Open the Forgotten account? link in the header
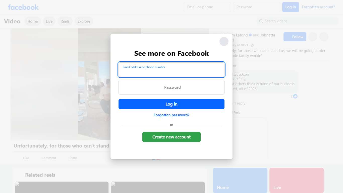The height and width of the screenshot is (193, 343). [318, 7]
